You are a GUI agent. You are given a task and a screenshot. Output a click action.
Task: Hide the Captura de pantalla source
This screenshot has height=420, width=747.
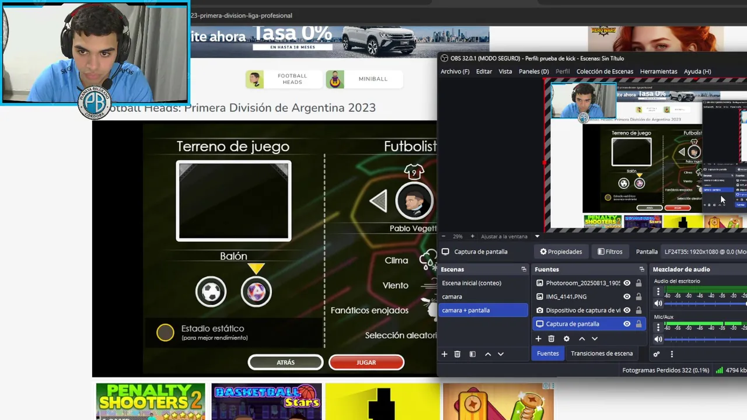627,324
